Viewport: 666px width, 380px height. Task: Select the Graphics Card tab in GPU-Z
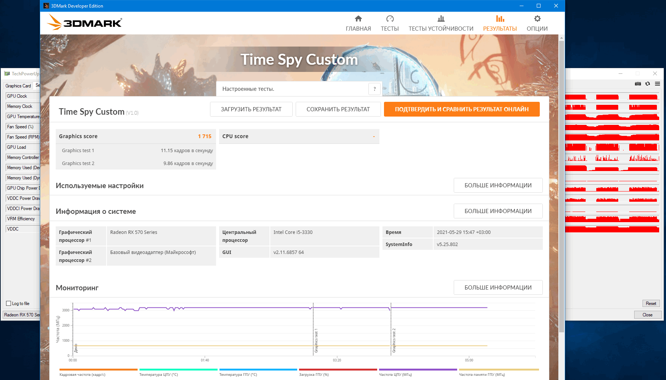click(18, 86)
